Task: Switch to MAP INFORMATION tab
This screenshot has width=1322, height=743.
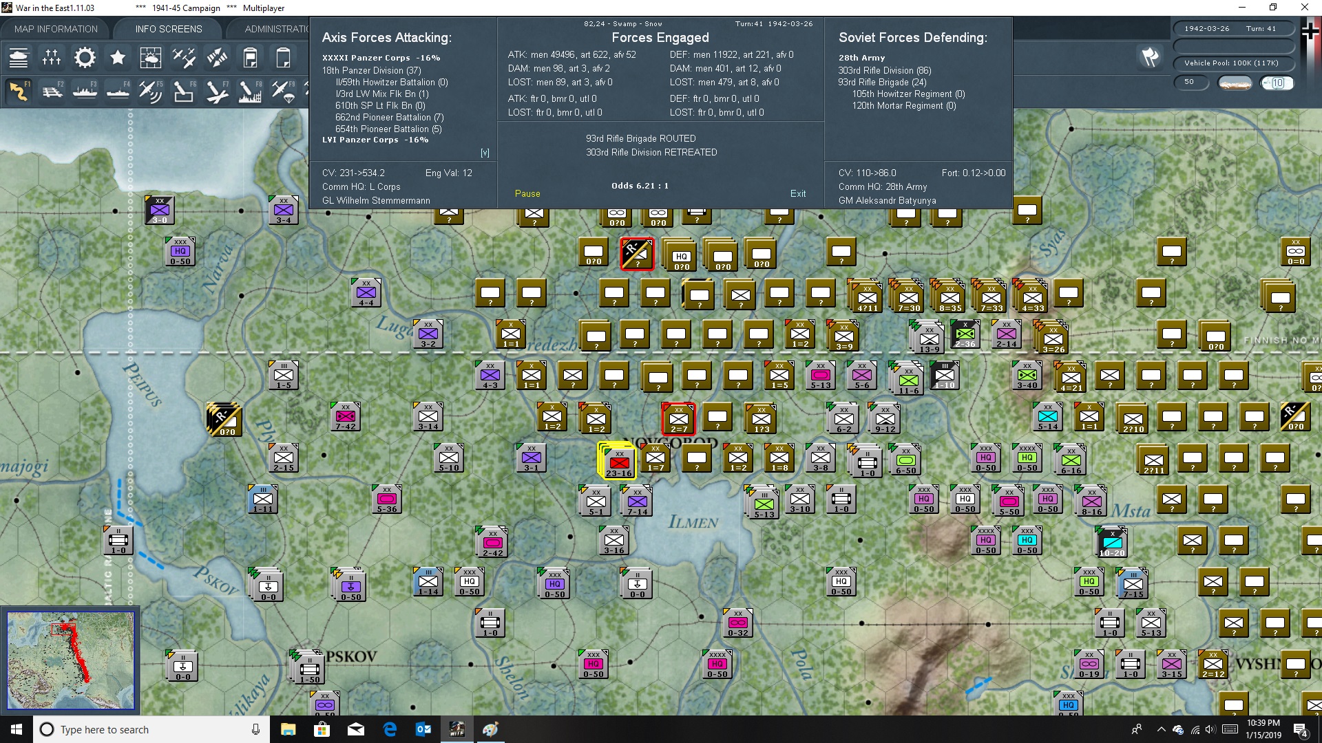Action: (56, 29)
